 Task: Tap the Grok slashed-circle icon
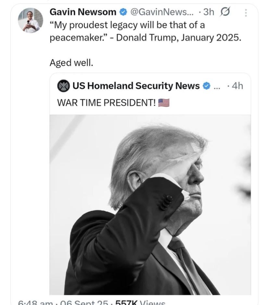[x=224, y=12]
